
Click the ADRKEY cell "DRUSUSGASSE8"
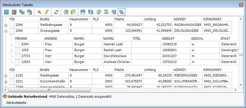[x=187, y=31]
